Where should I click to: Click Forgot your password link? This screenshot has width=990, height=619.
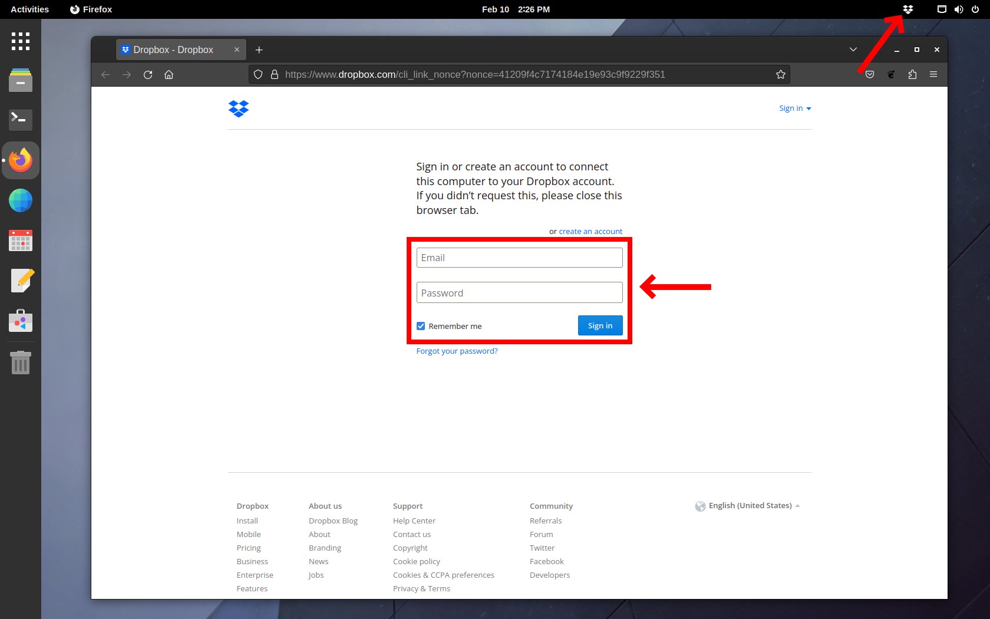(x=457, y=351)
